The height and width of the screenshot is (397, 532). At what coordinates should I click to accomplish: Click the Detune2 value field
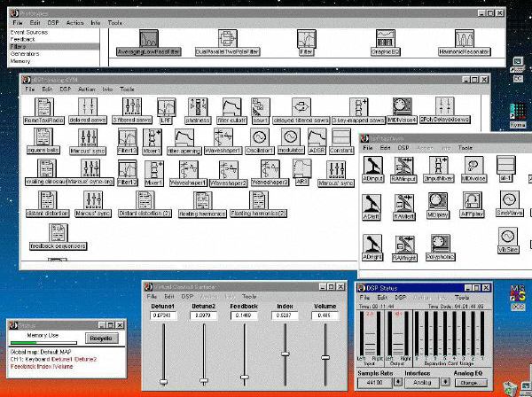204,315
